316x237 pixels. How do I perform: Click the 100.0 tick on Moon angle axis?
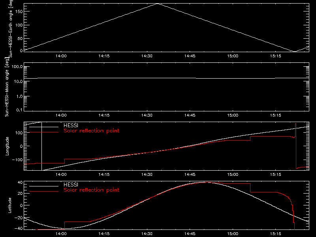click(17, 67)
